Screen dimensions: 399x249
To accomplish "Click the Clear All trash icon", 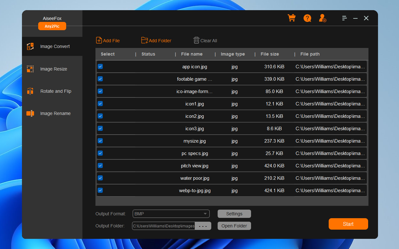I will tap(196, 40).
